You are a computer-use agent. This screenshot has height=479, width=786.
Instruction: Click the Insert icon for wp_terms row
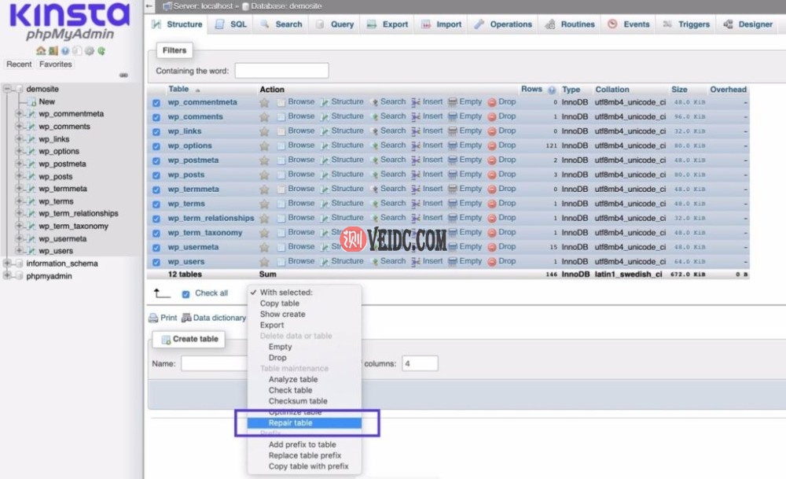pos(416,204)
